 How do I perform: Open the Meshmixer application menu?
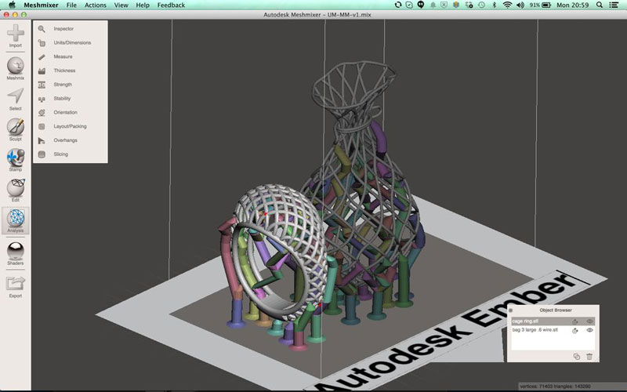tap(41, 5)
